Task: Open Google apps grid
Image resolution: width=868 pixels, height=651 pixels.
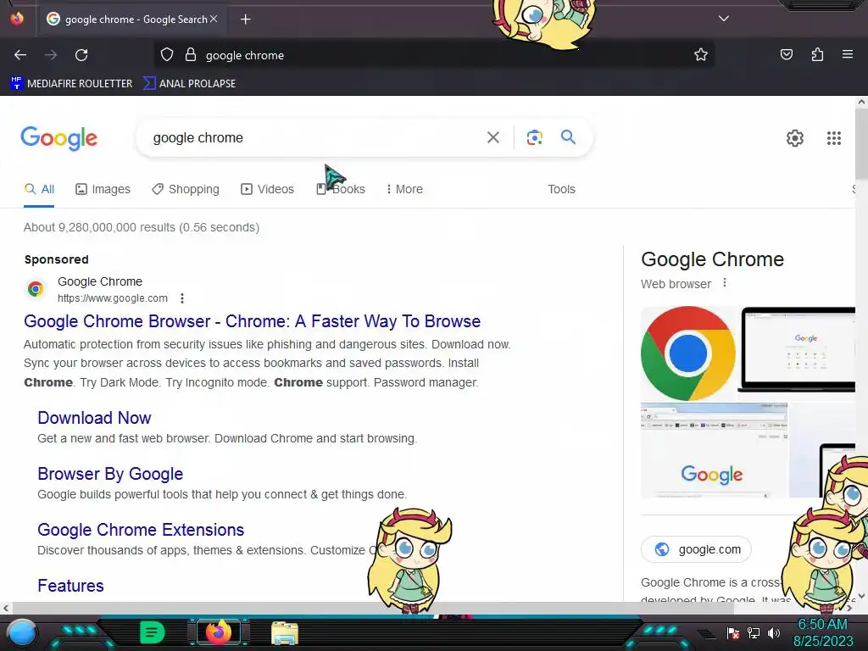Action: coord(834,138)
